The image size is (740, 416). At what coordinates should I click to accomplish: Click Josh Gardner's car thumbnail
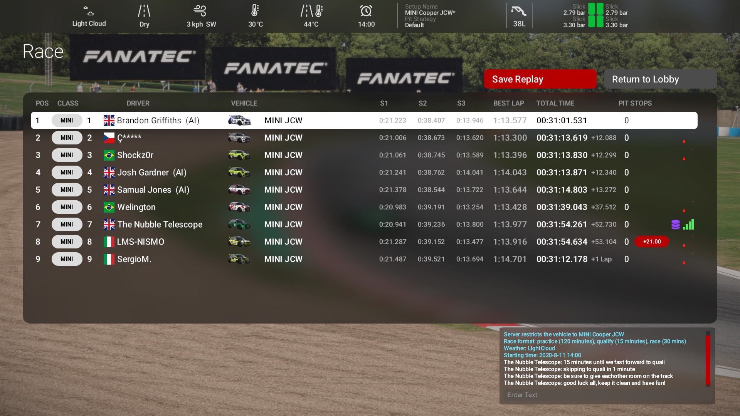[239, 173]
